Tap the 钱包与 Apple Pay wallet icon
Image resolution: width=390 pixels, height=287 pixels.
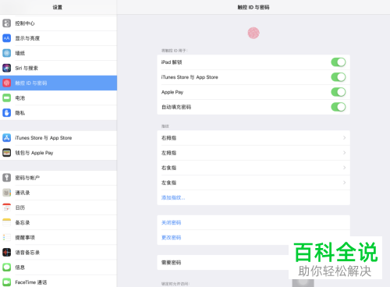7,153
